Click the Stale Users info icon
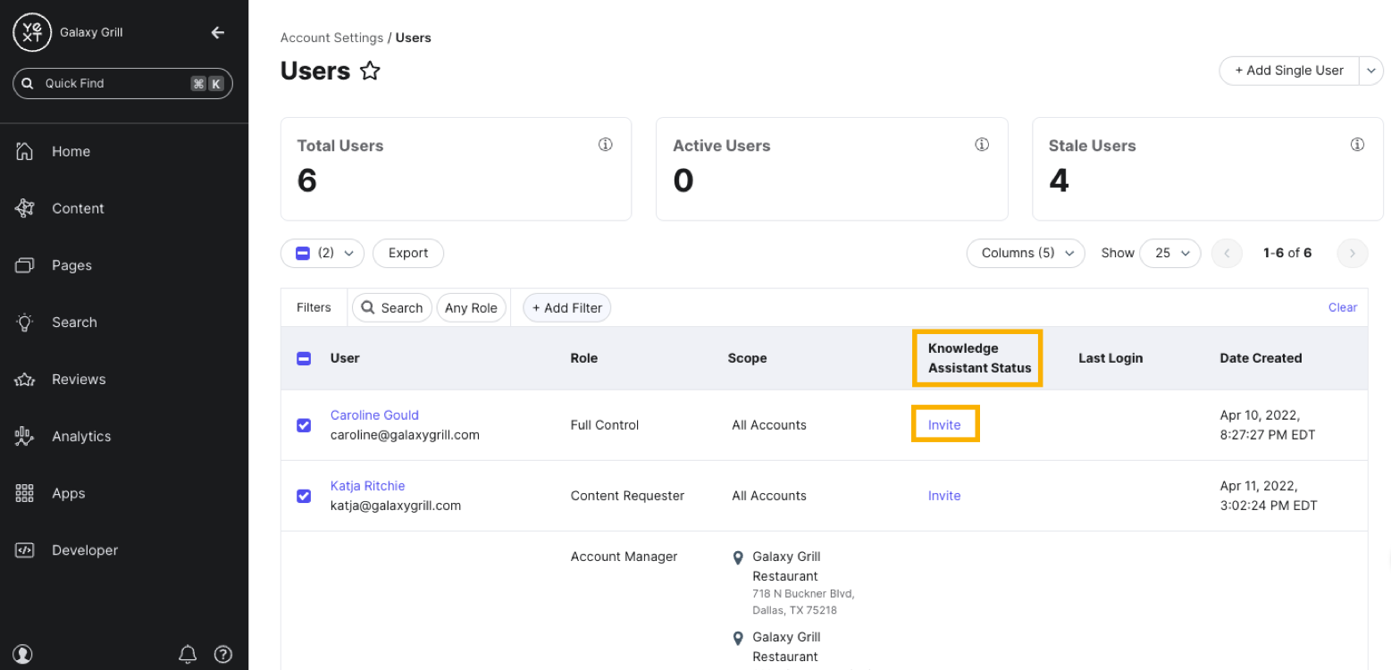Screen dimensions: 1391x670 (x=1357, y=145)
